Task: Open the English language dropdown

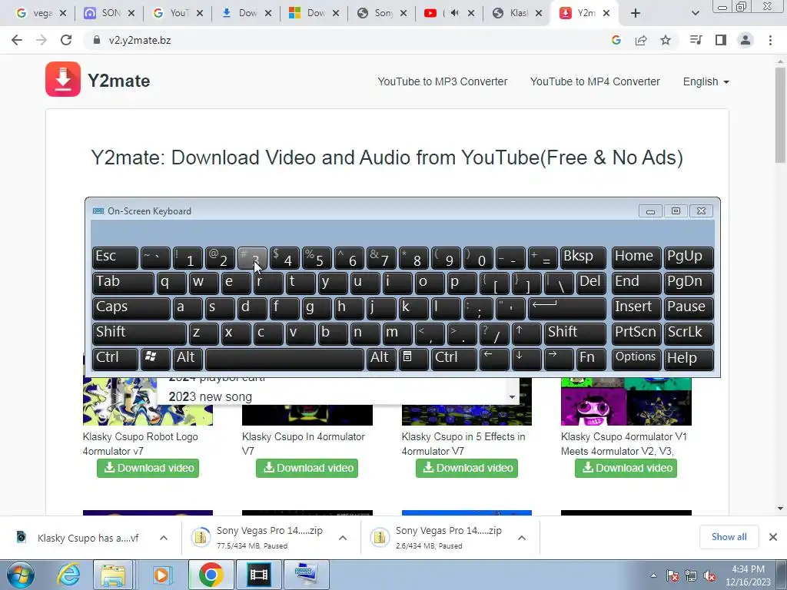Action: point(706,81)
